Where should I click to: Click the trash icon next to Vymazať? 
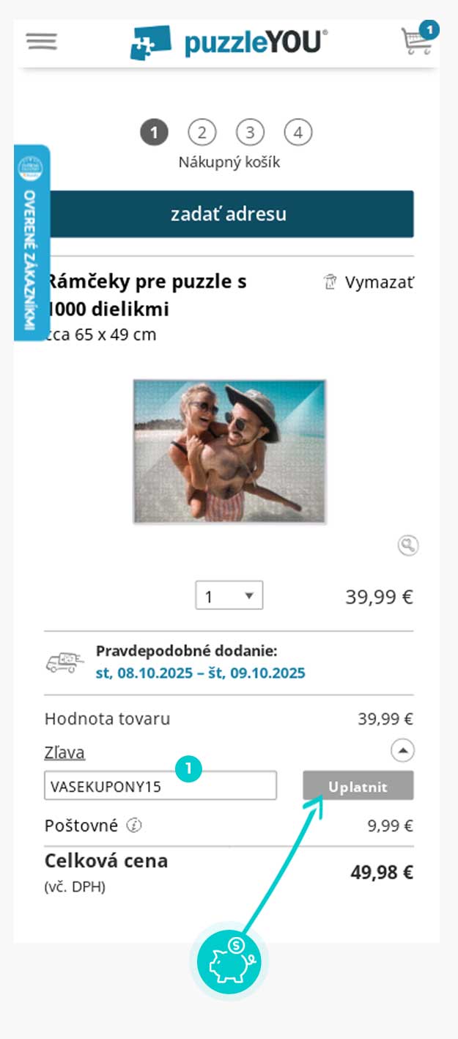330,282
